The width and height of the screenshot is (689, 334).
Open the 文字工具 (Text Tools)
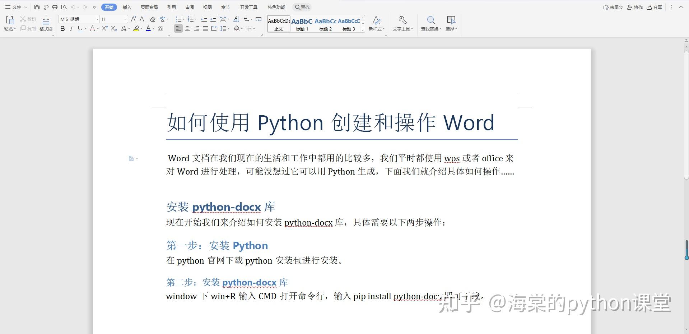pos(402,23)
